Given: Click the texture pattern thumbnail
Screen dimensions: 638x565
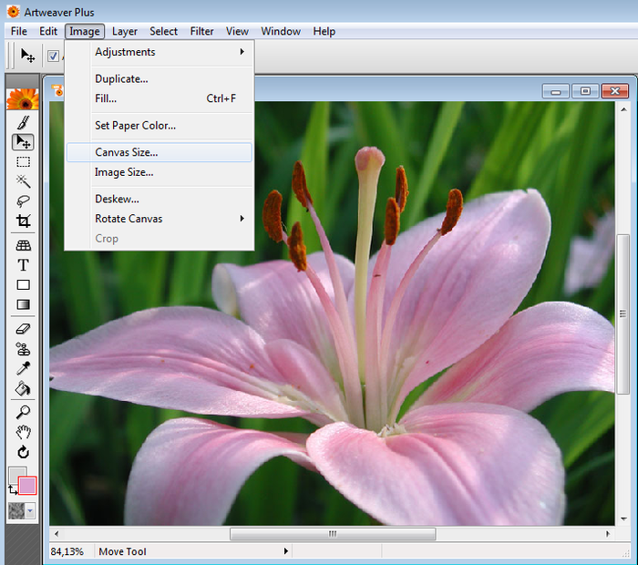Looking at the screenshot, I should pyautogui.click(x=16, y=510).
